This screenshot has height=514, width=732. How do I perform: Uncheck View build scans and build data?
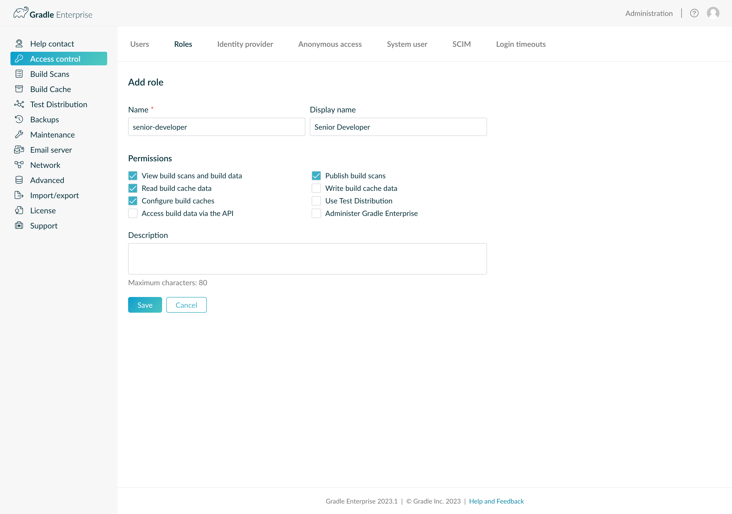pos(133,176)
